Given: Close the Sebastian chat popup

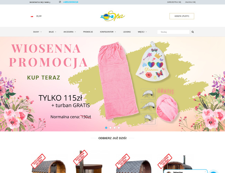Looking at the screenshot, I should pos(205,171).
